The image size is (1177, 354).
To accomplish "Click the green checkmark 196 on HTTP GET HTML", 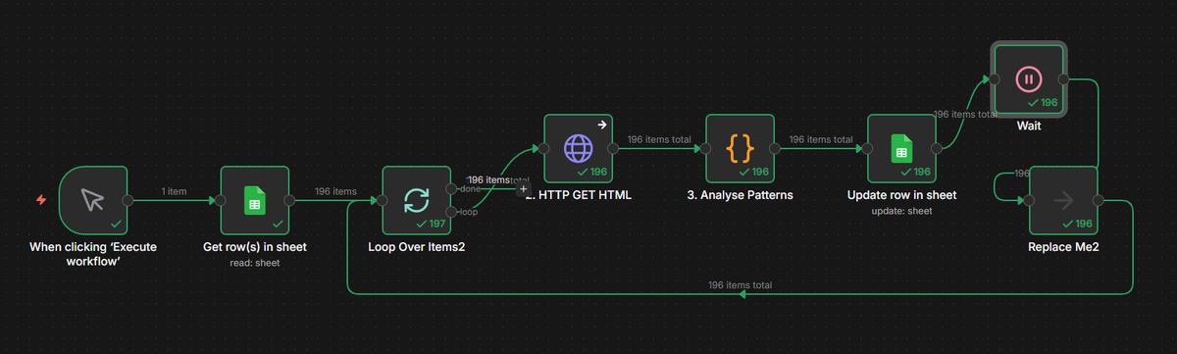I will tap(592, 173).
